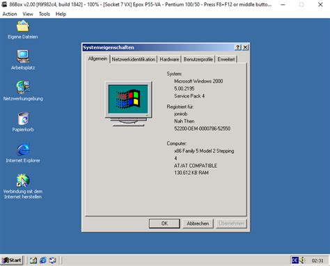Click the greyed Übernehmen button
The height and width of the screenshot is (266, 330).
coord(231,224)
